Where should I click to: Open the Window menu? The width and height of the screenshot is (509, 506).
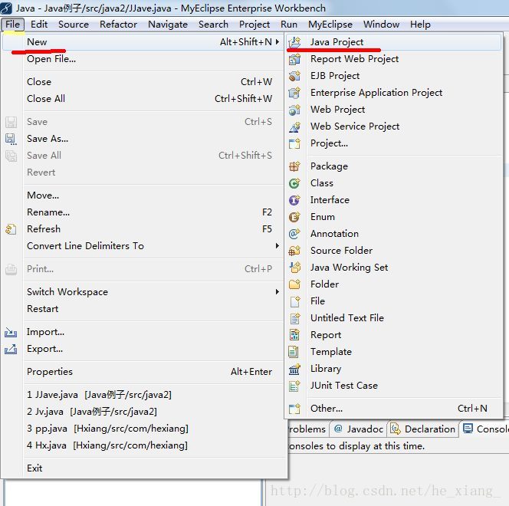coord(382,25)
